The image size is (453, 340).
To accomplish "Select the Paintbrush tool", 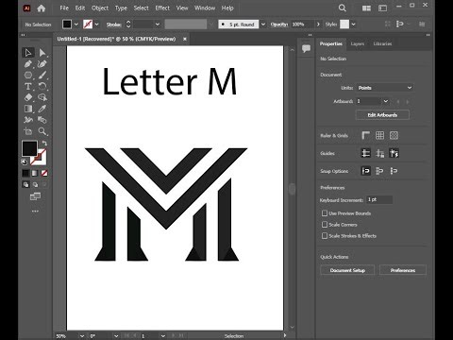I will coord(42,75).
